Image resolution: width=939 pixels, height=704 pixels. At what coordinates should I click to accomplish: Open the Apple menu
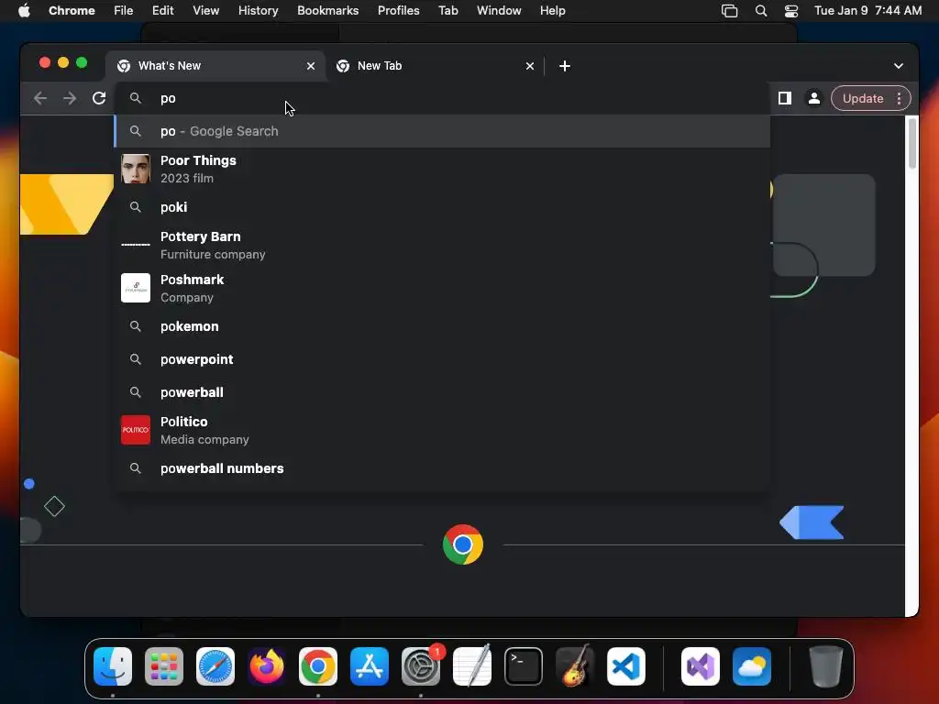(x=24, y=10)
